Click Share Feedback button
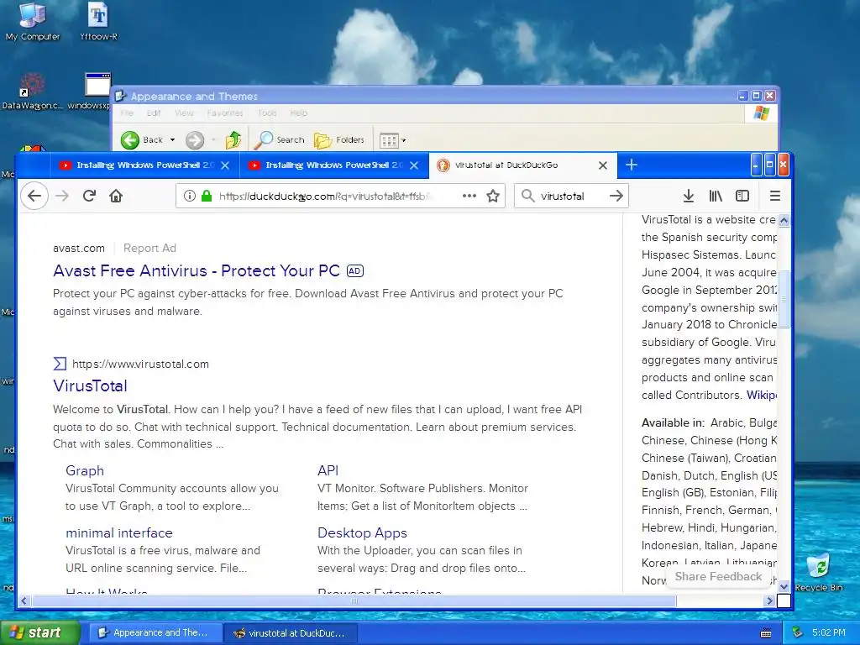Image resolution: width=860 pixels, height=645 pixels. tap(718, 576)
